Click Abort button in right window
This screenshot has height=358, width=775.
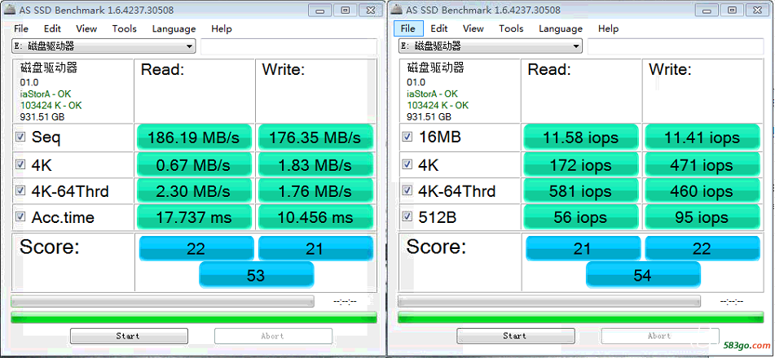[x=660, y=336]
